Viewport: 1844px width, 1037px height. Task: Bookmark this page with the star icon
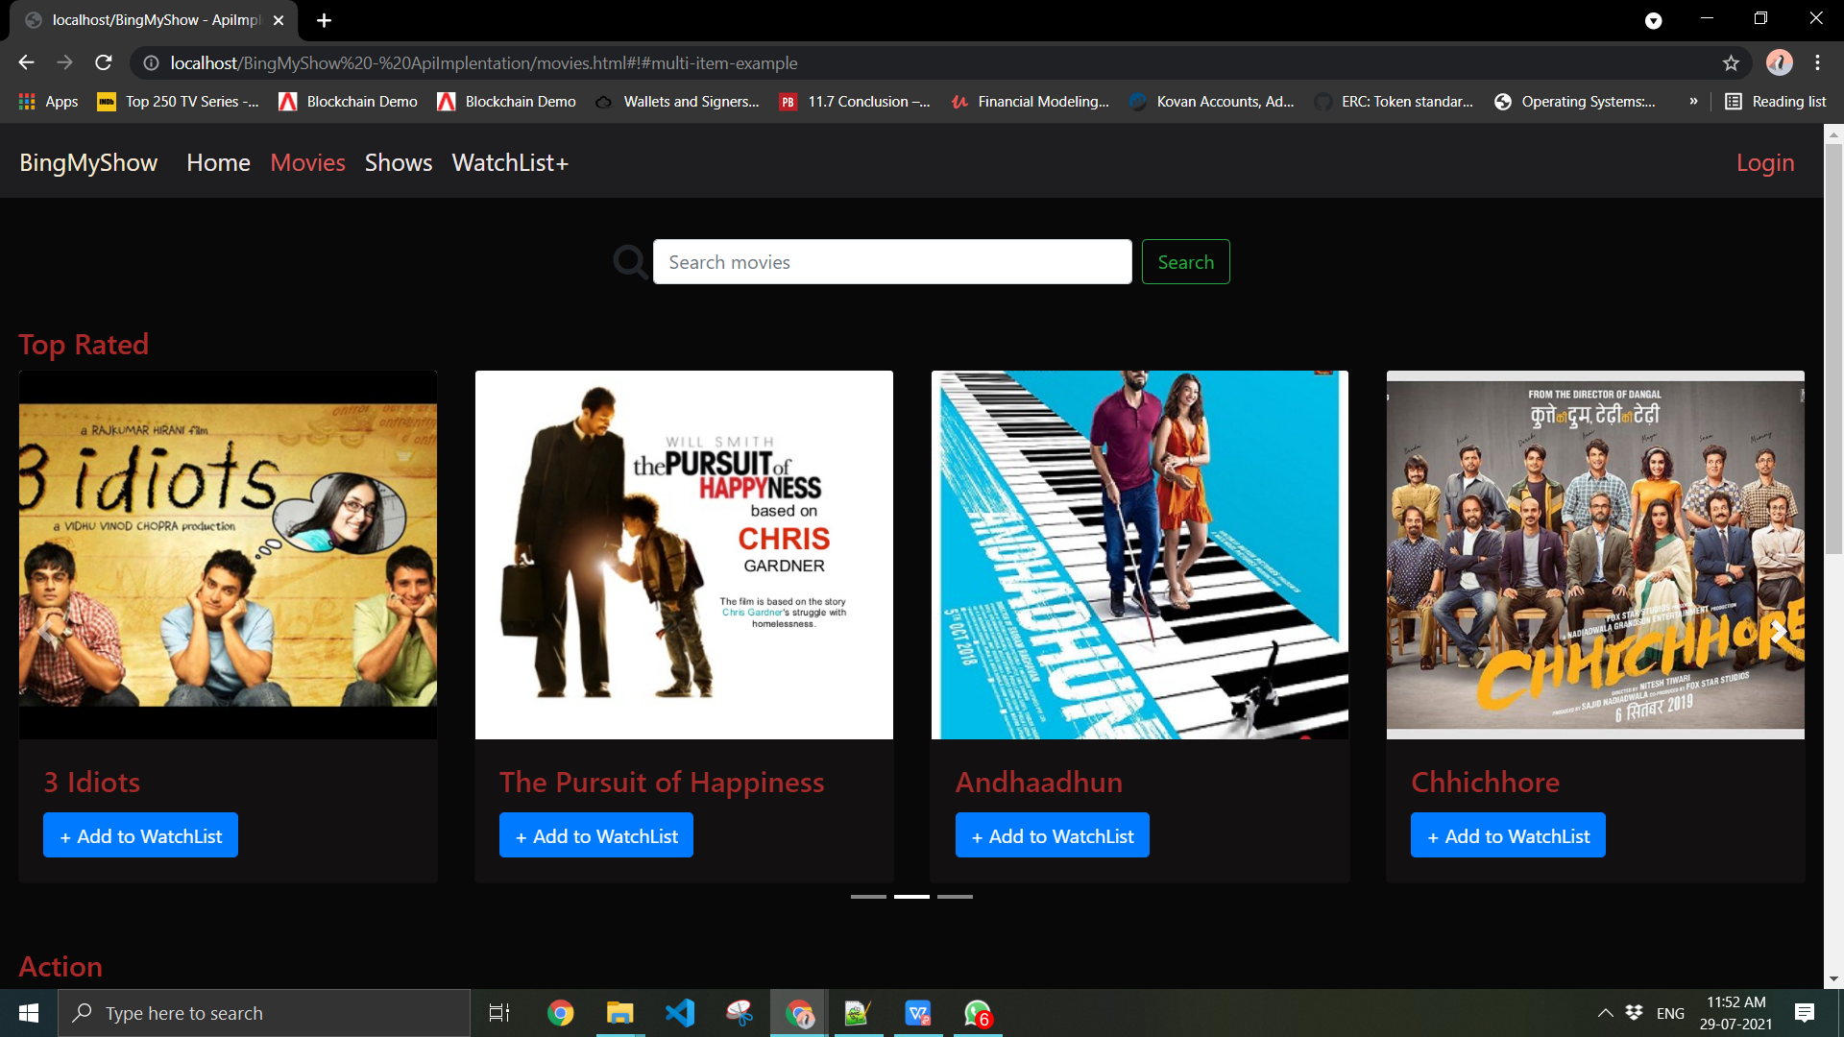click(x=1732, y=62)
